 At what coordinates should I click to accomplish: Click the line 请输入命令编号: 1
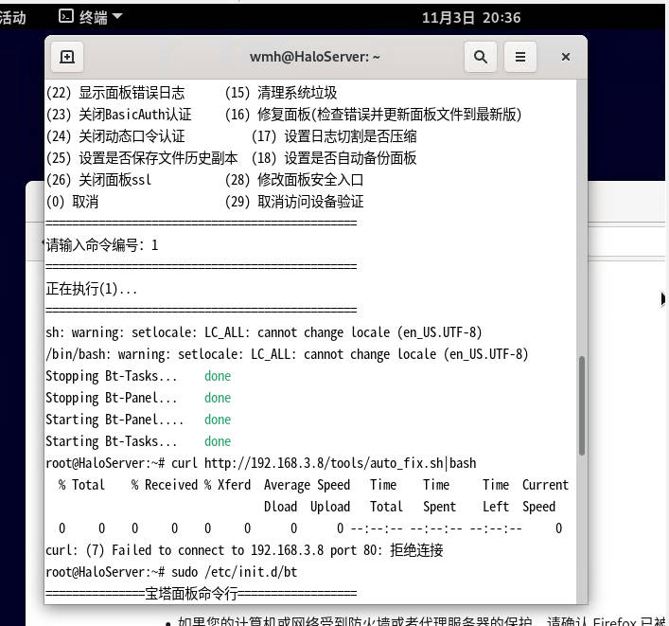tap(102, 245)
